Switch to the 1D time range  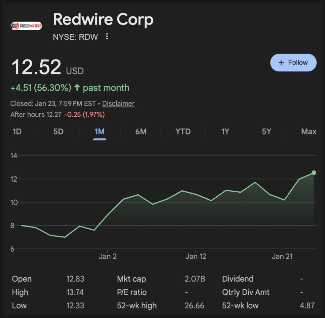pyautogui.click(x=17, y=132)
